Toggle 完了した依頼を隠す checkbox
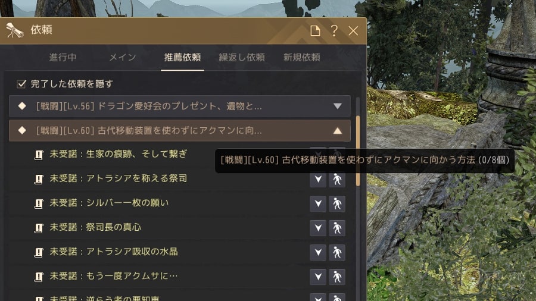 [x=21, y=84]
